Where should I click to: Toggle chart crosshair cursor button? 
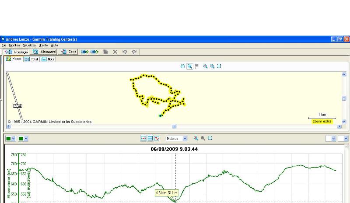point(143,138)
